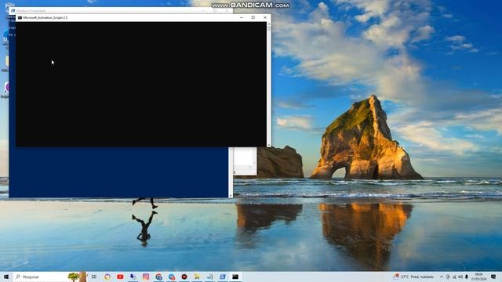Screen dimensions: 502x282
Task: Open the red recording app taskbar icon
Action: point(184,277)
